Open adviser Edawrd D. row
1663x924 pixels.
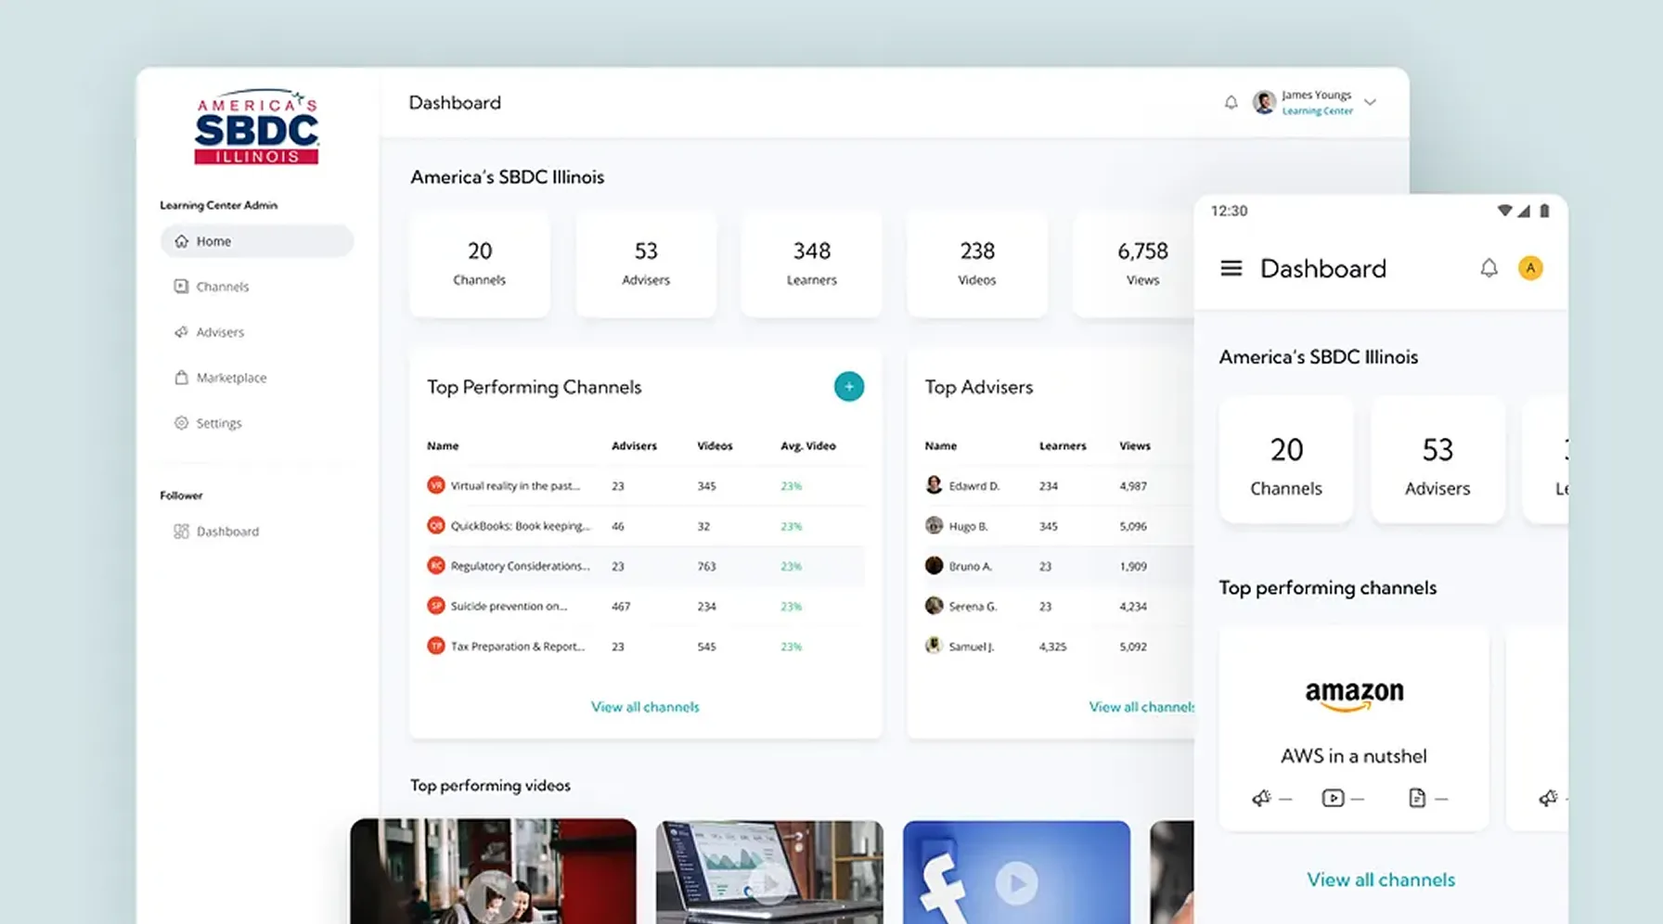(1058, 486)
